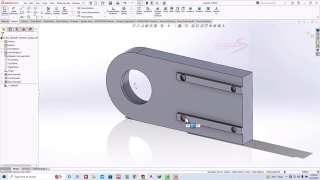The image size is (320, 180).
Task: Switch to Isometric view
Action: pos(190,9)
